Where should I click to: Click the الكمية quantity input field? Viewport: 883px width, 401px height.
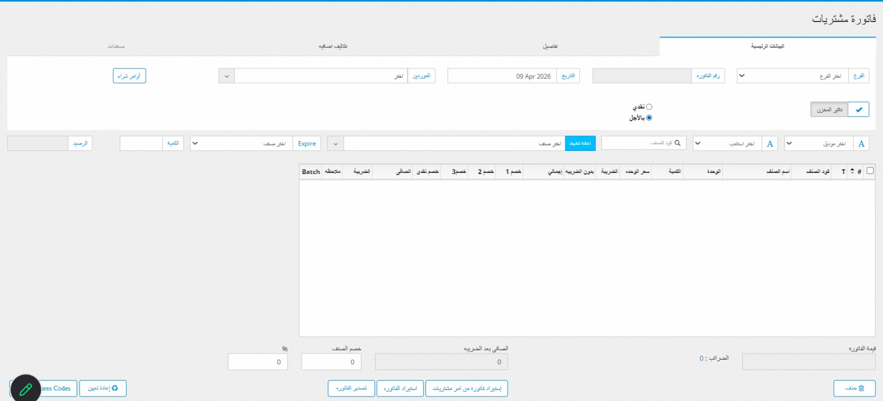(x=141, y=144)
